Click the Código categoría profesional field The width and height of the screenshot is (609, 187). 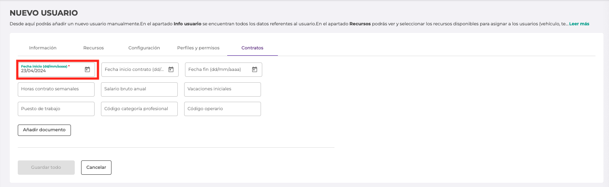139,109
